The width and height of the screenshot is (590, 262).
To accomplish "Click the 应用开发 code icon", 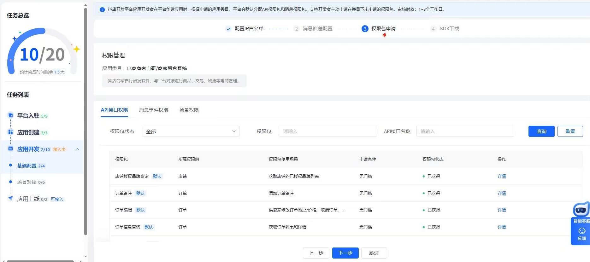I will click(x=10, y=149).
